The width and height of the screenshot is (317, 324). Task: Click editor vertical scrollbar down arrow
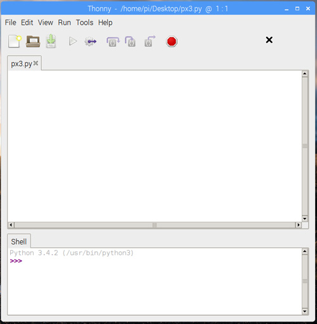305,219
